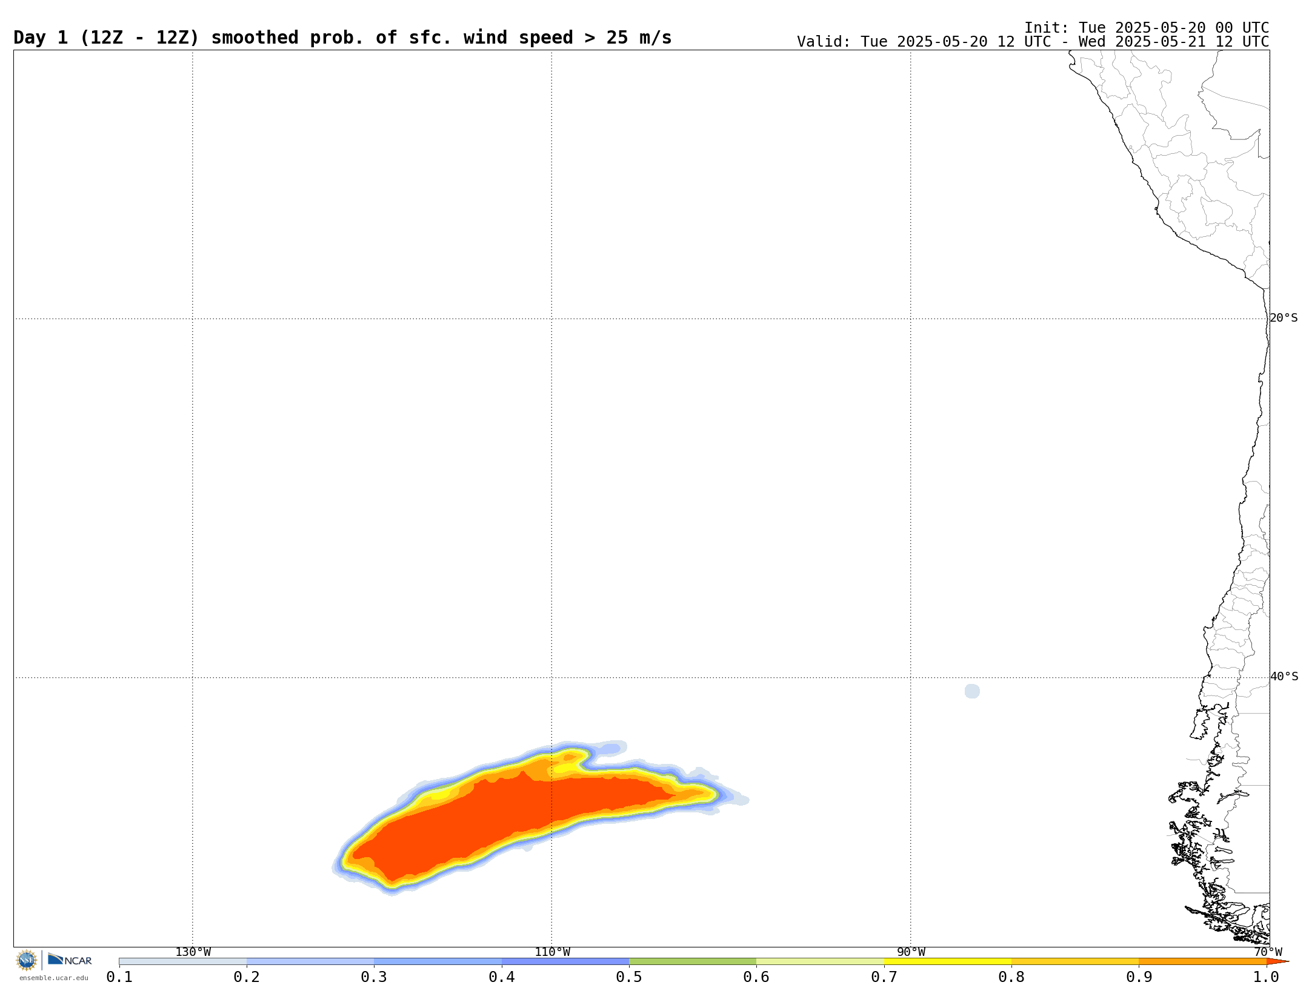The height and width of the screenshot is (985, 1309).
Task: Click the 130°W longitude label
Action: tap(193, 952)
